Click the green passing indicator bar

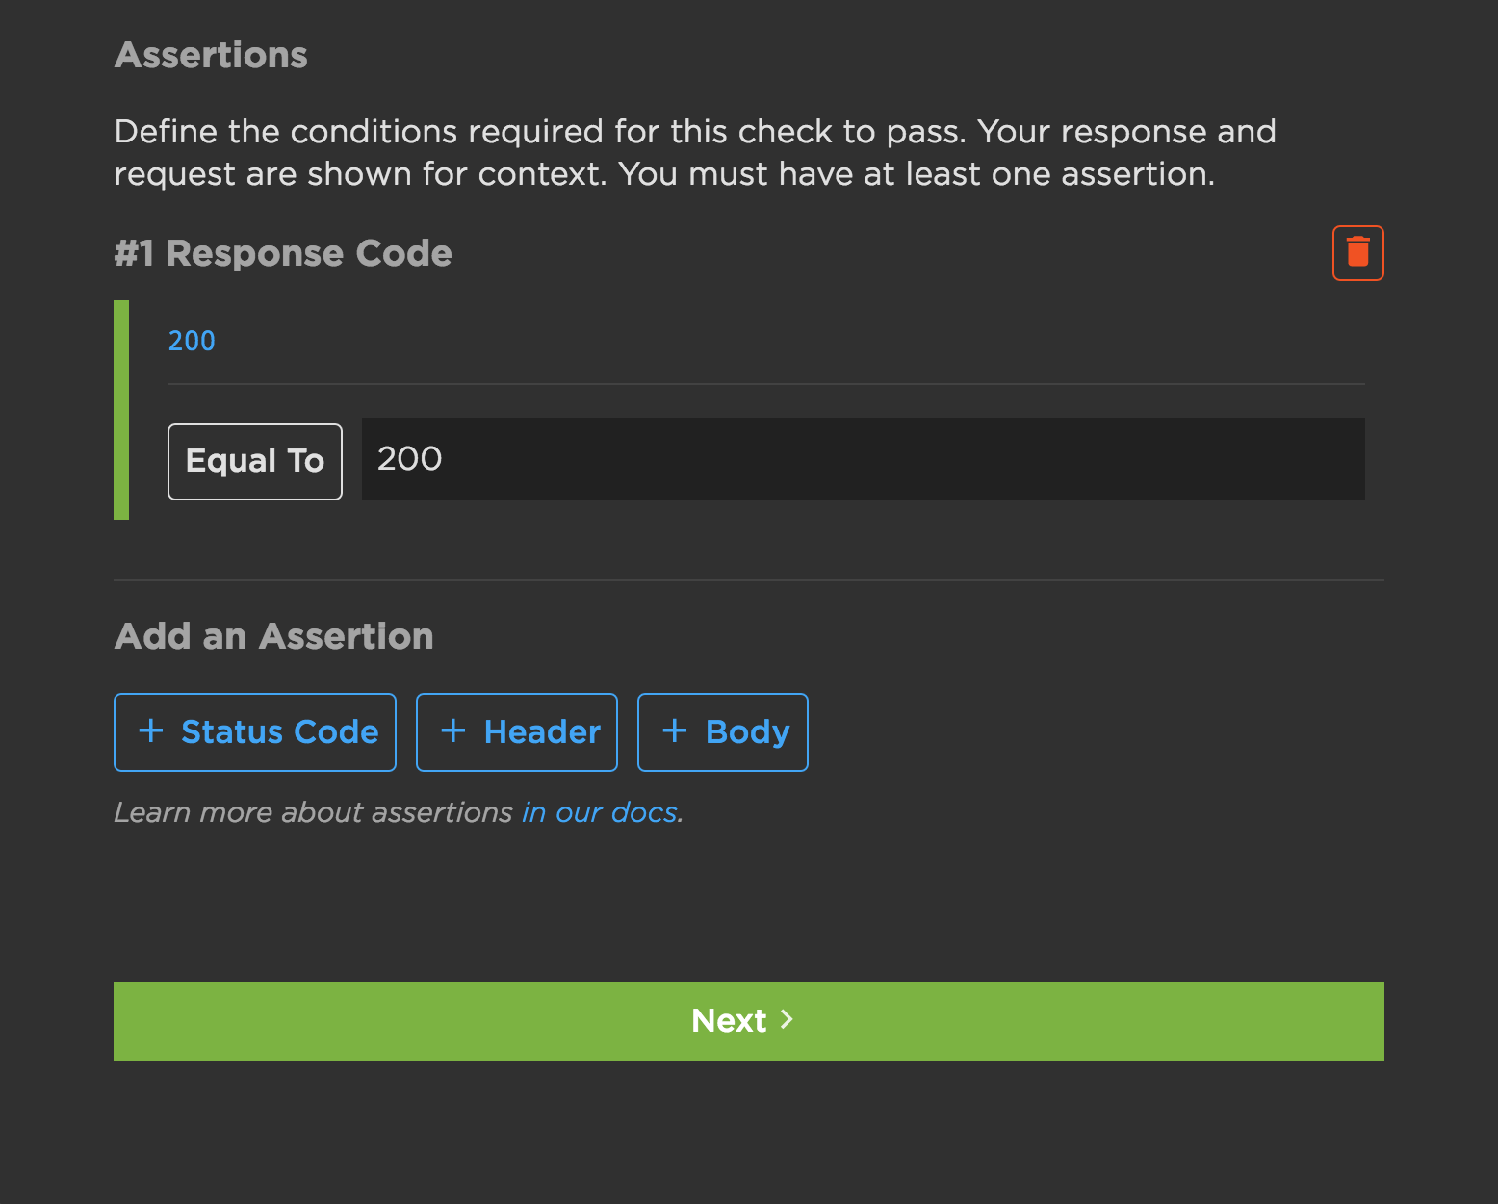click(121, 410)
